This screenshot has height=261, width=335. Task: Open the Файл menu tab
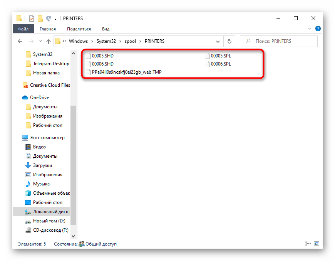[23, 29]
